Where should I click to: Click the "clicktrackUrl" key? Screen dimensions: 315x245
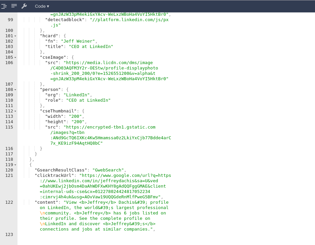(x=54, y=175)
